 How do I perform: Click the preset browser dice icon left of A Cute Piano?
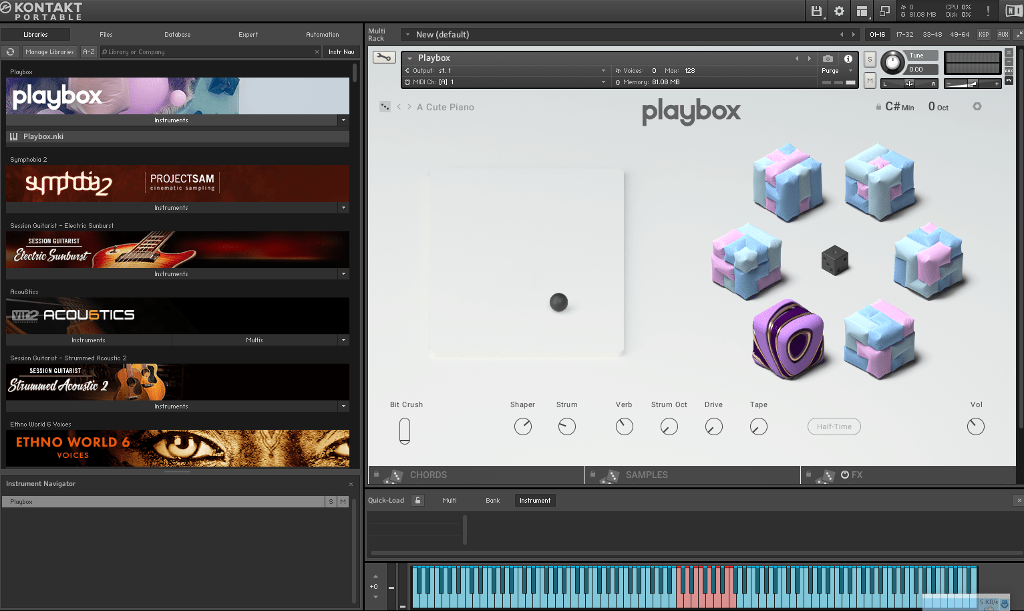[x=385, y=107]
